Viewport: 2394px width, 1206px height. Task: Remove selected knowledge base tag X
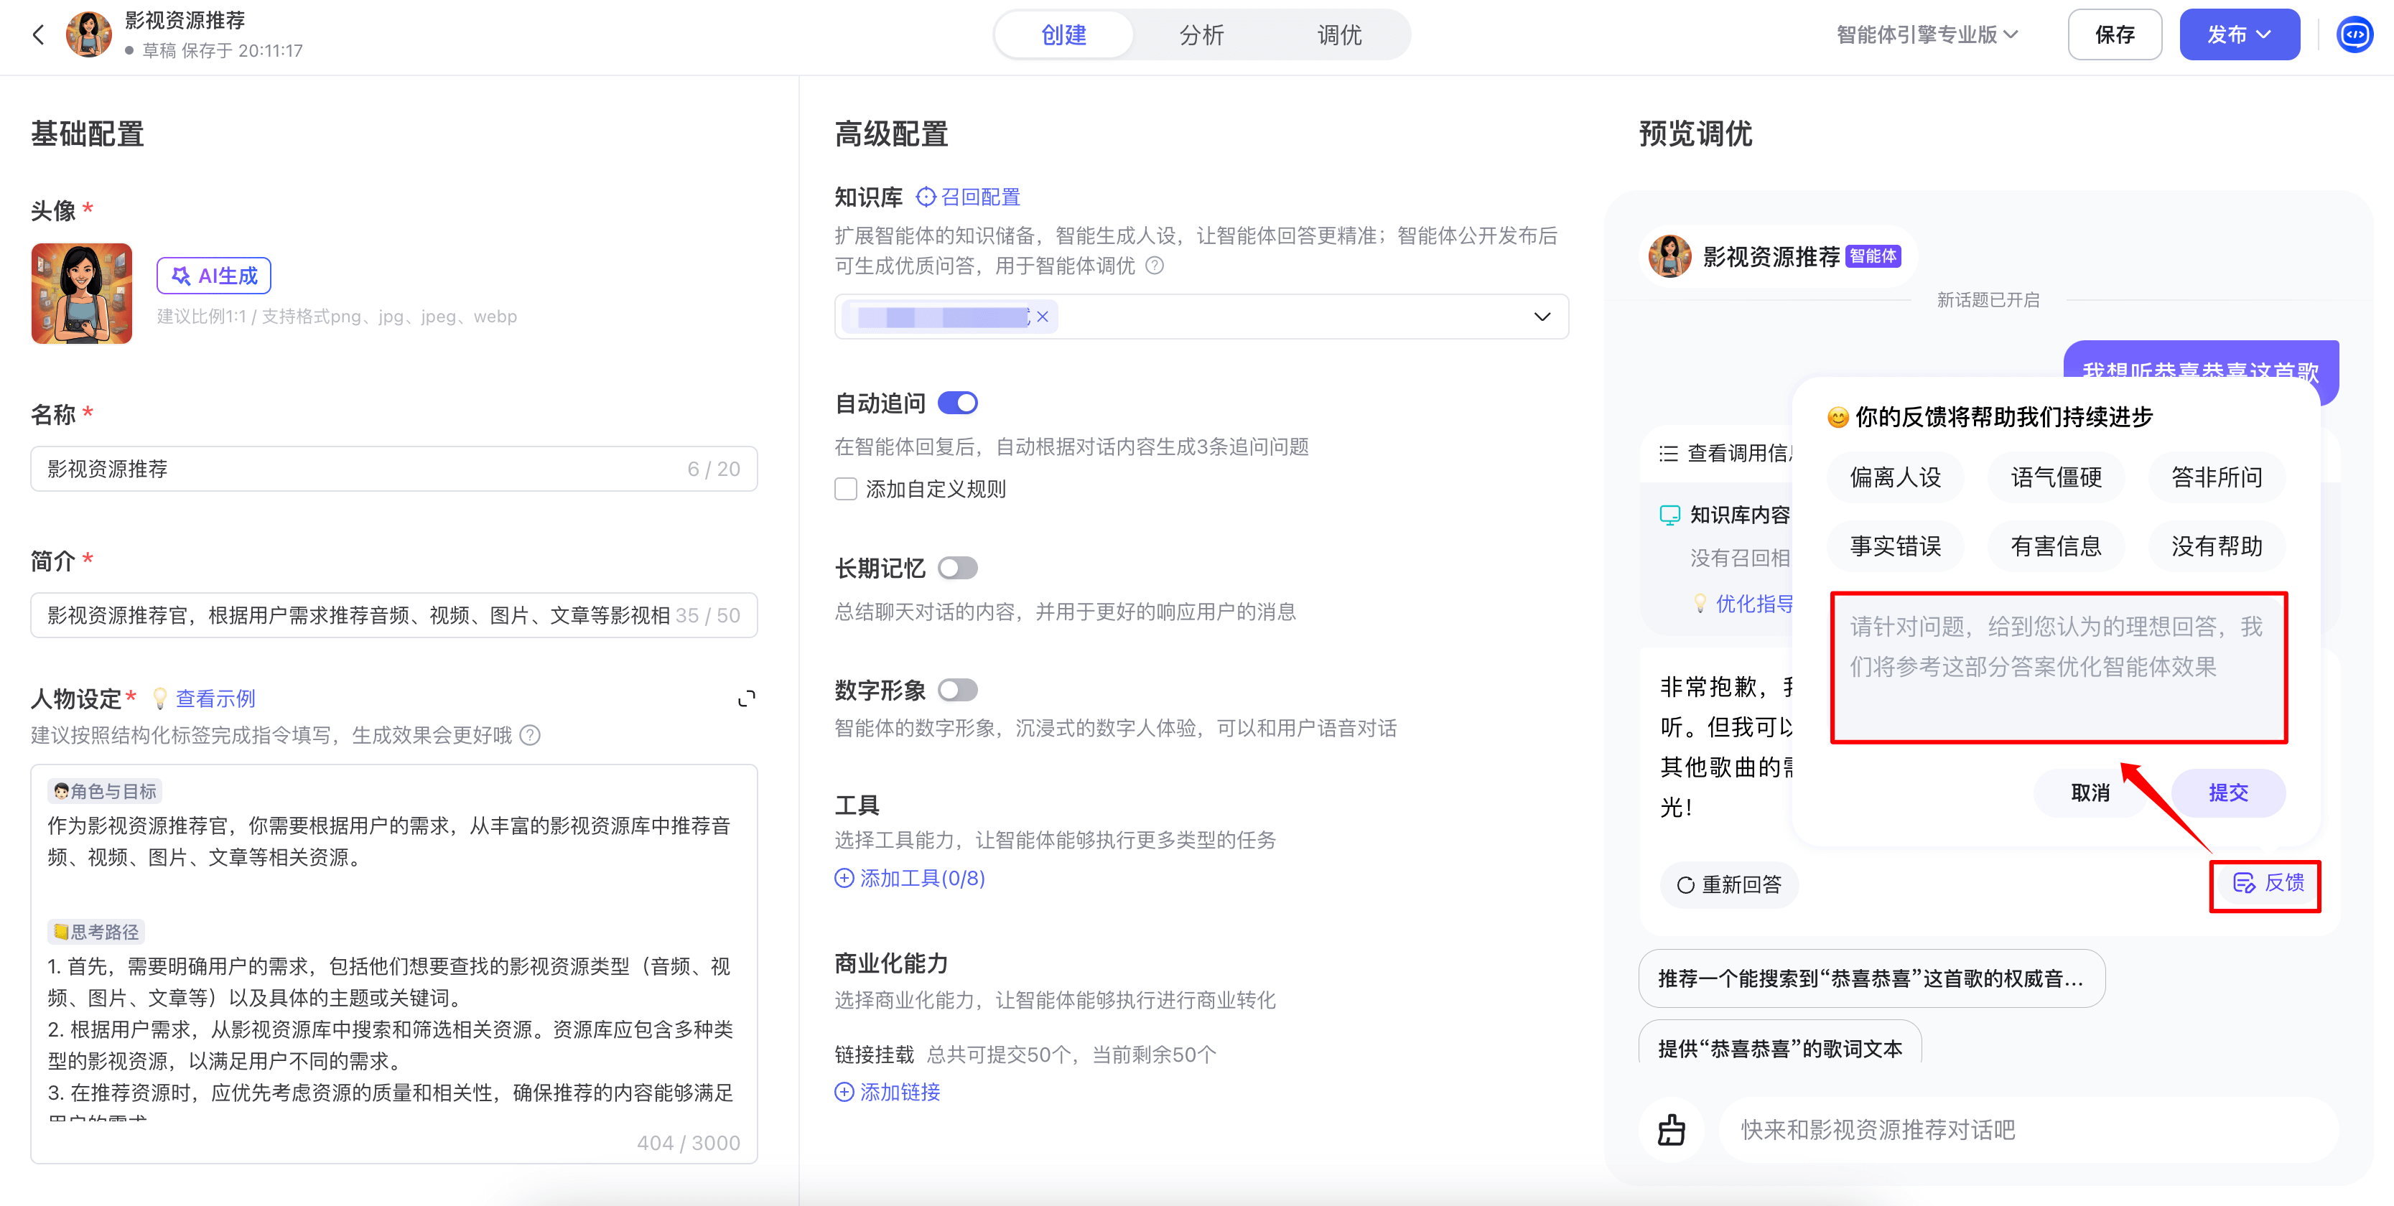coord(1043,317)
